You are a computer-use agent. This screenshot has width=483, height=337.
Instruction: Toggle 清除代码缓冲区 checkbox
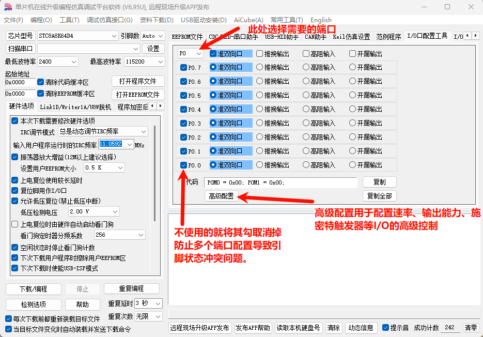coord(40,82)
